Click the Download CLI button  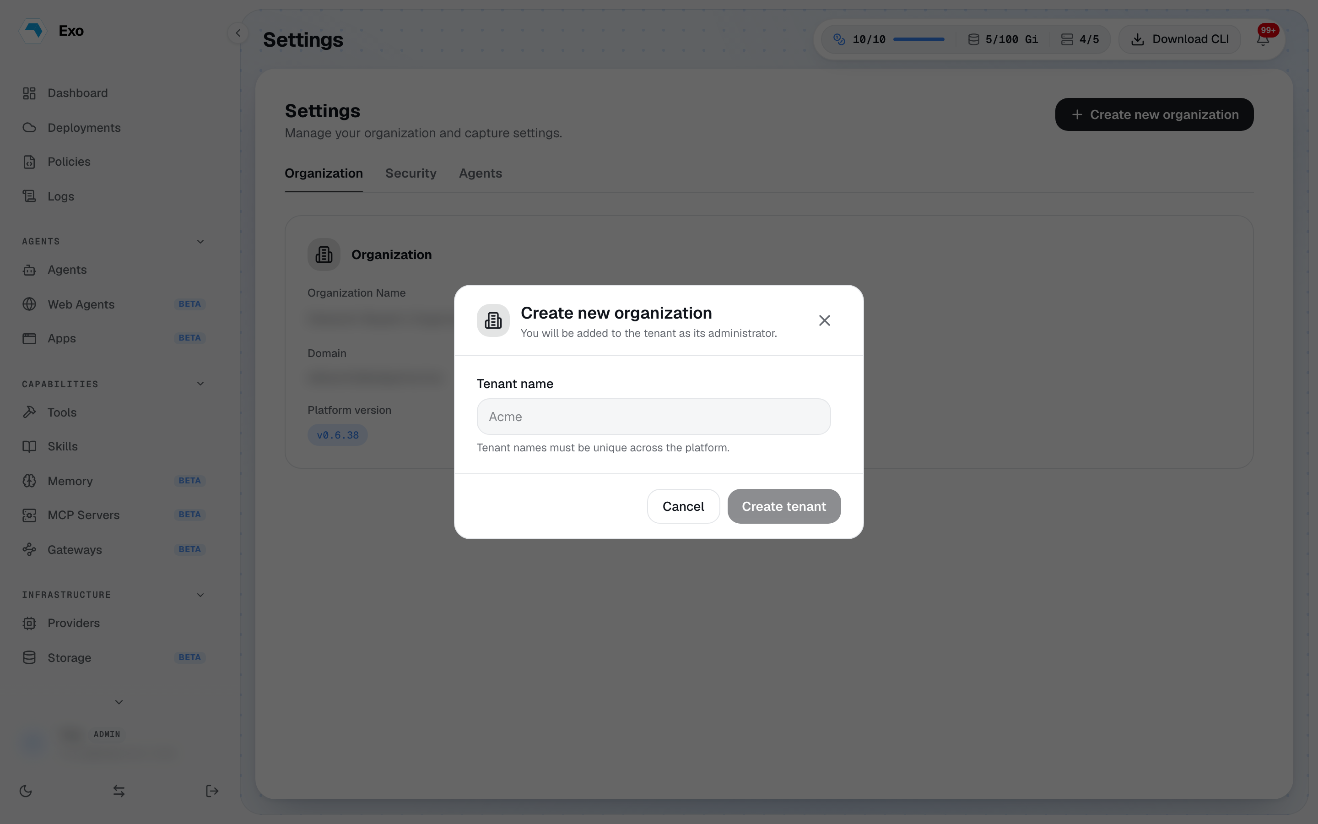click(1180, 39)
